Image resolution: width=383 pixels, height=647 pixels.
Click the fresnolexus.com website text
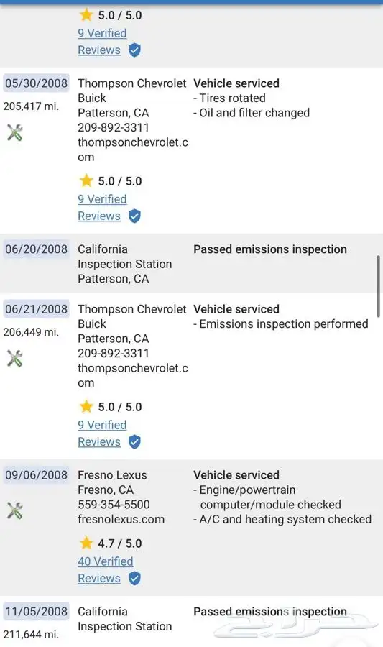point(121,519)
